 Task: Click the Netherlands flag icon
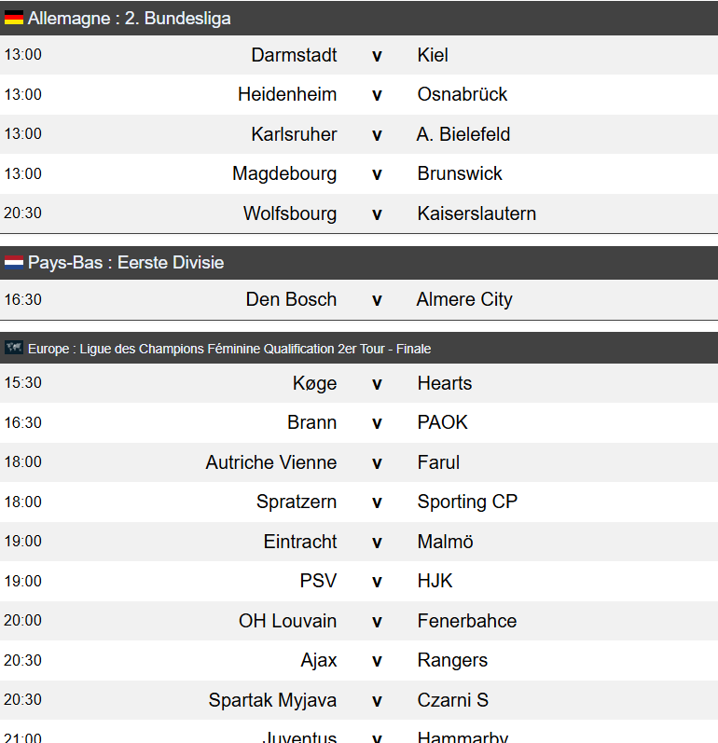(x=14, y=263)
